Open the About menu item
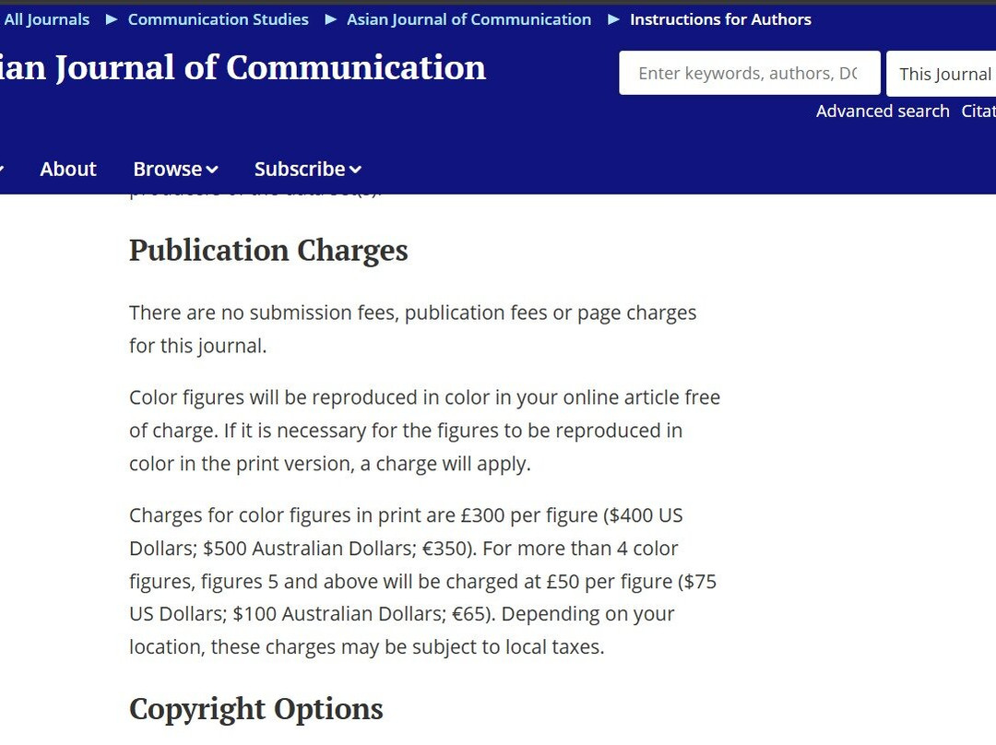996x745 pixels. pyautogui.click(x=68, y=170)
